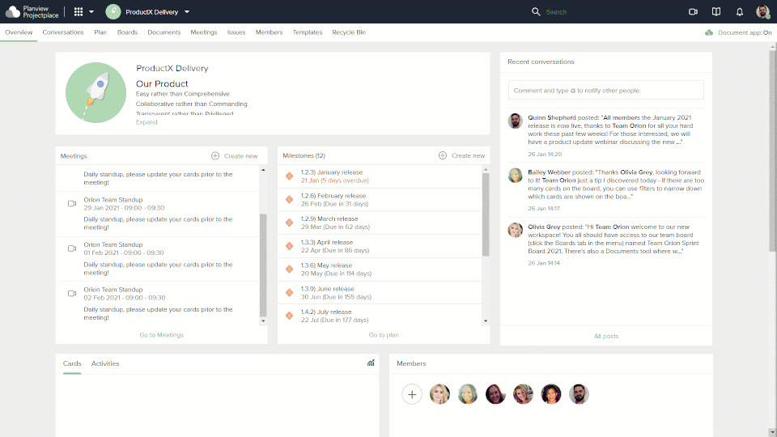Viewport: 777px width, 437px height.
Task: Toggle the Document app On setting
Action: (x=738, y=32)
